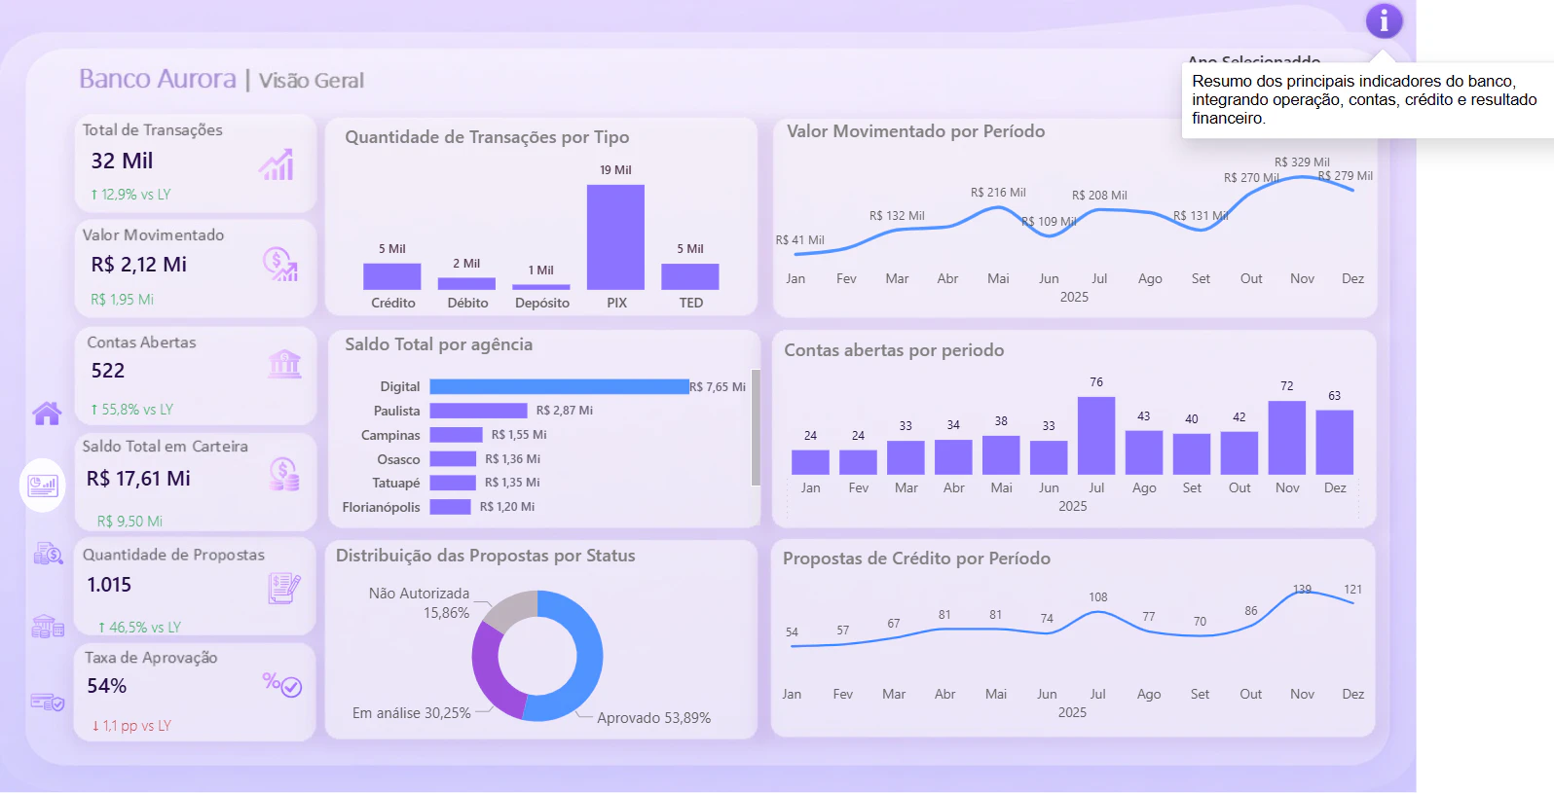1554x793 pixels.
Task: Click the document icon in Quantidade de Propostas
Action: coord(284,588)
